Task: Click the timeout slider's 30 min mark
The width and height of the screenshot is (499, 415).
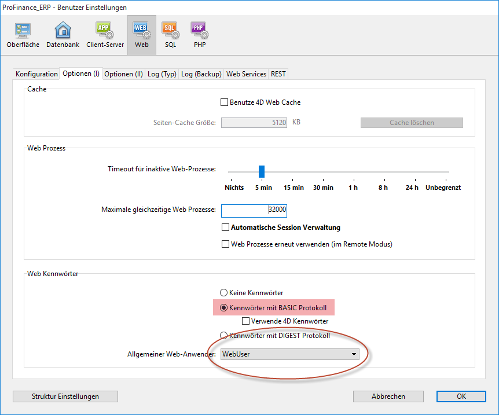Action: tap(323, 172)
